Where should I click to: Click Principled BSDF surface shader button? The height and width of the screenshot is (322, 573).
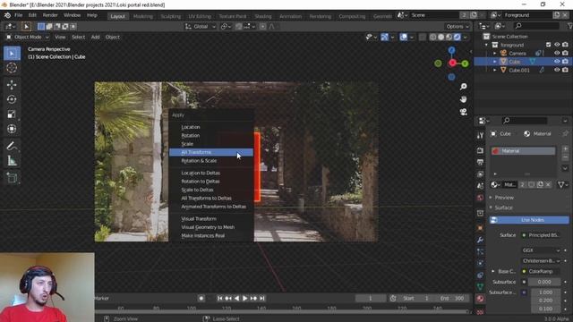[541, 235]
